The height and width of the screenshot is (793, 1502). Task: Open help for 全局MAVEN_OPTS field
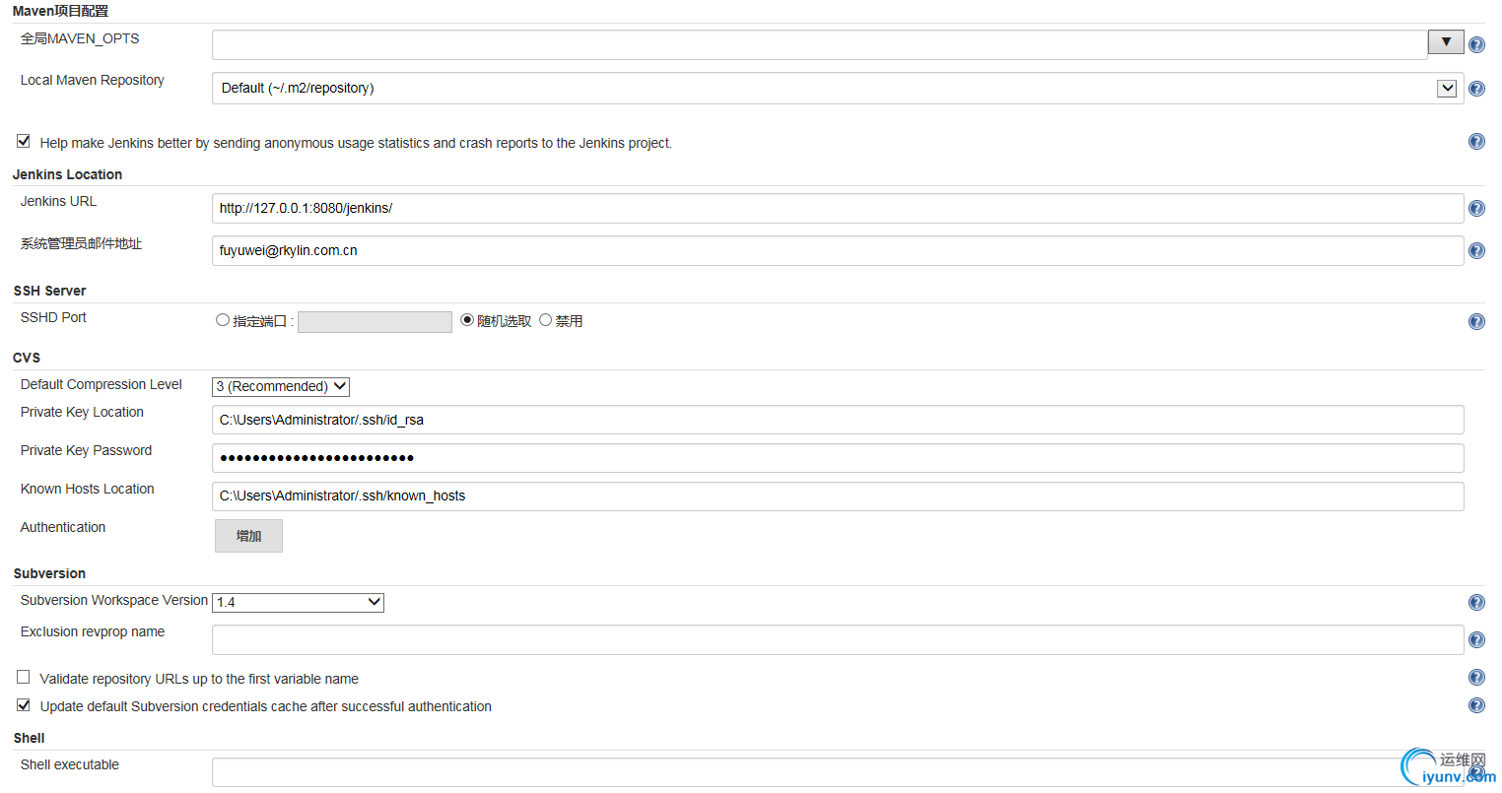pyautogui.click(x=1476, y=44)
